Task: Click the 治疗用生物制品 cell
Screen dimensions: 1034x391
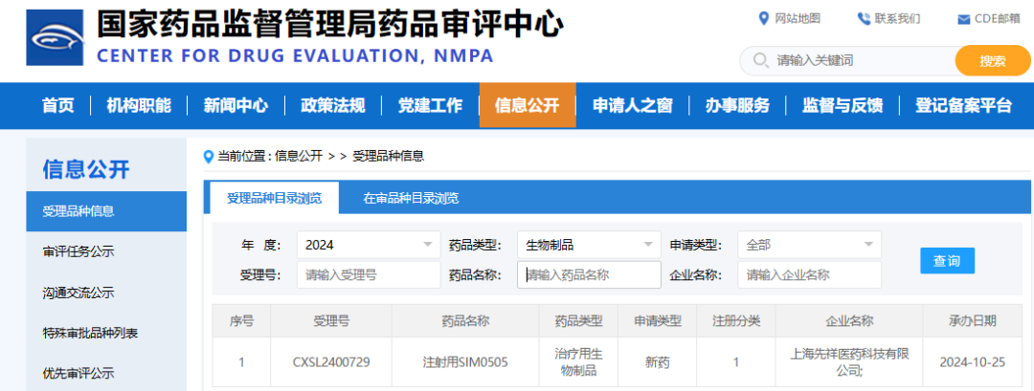Action: [578, 362]
